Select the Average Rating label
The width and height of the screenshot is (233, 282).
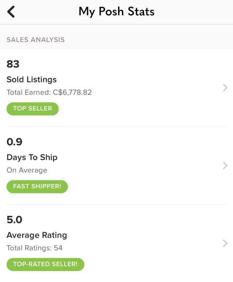point(37,235)
